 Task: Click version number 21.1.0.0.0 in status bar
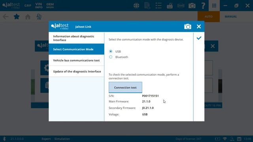tap(17, 139)
